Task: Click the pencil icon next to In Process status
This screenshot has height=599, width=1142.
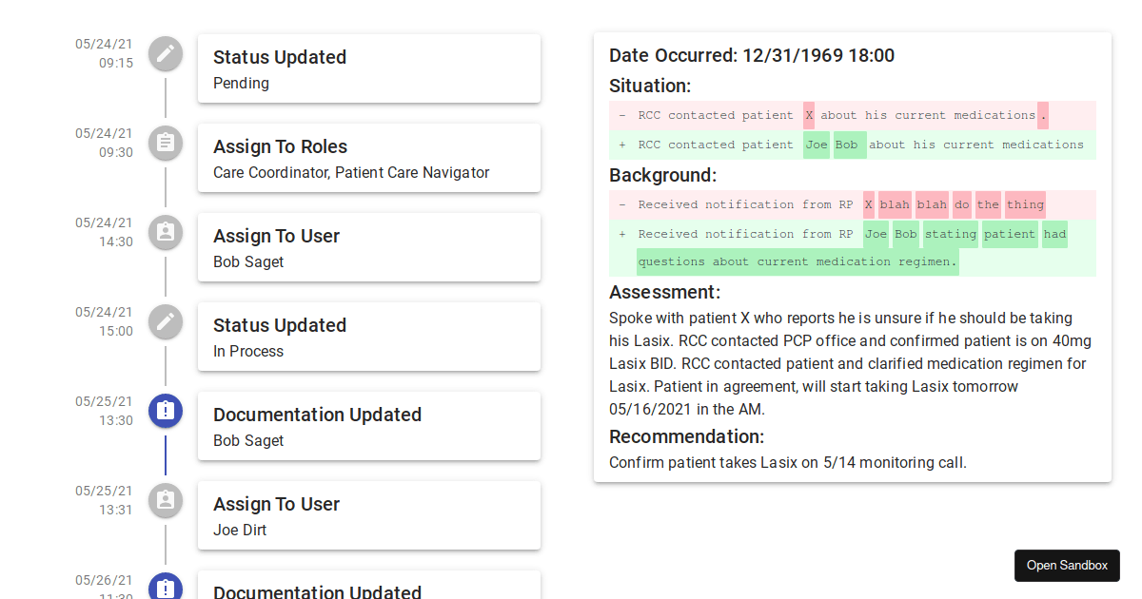Action: point(166,322)
